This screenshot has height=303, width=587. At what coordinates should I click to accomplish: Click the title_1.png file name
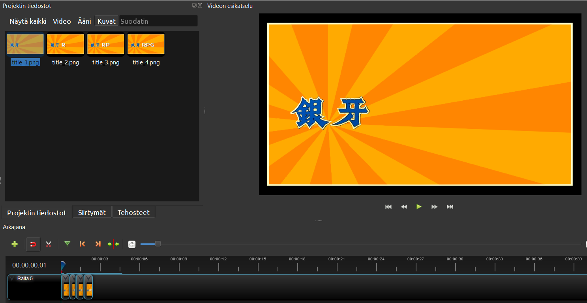point(25,62)
